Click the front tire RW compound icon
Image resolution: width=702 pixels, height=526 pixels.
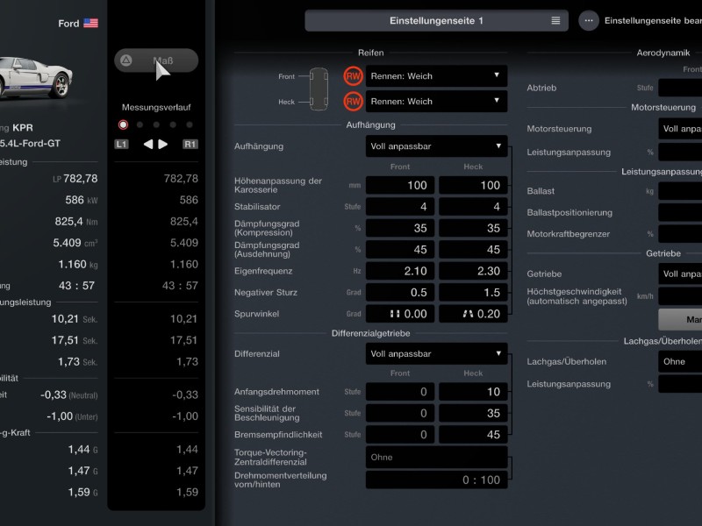coord(353,76)
